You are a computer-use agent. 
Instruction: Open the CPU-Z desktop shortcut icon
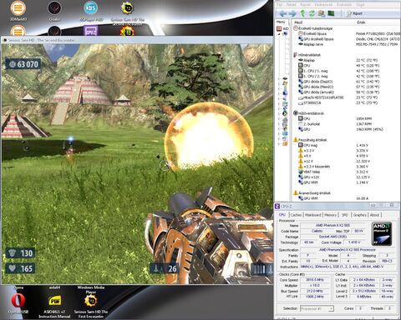point(91,31)
